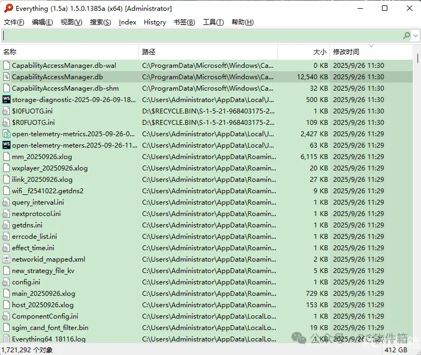
Task: Open the 帮助(H) menu
Action: tap(243, 22)
